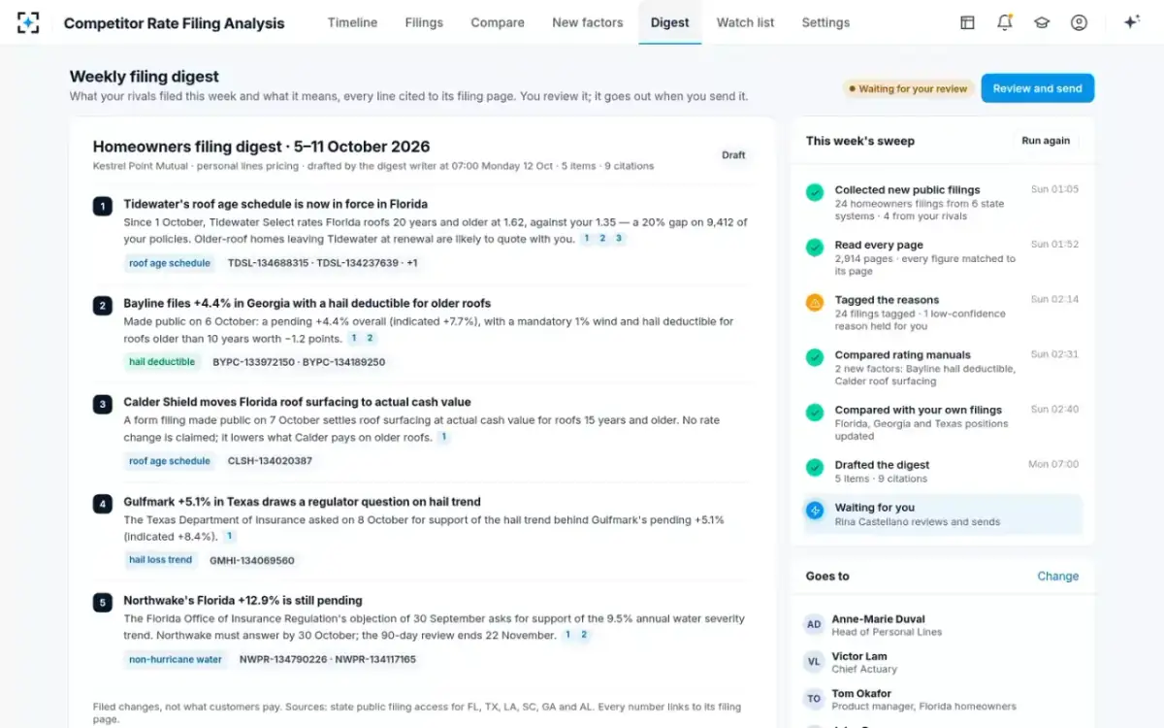Click check icon for Collected new public filings

click(x=815, y=192)
